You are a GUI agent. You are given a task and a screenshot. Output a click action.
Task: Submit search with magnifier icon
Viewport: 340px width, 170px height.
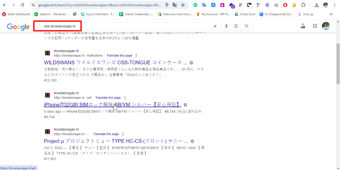point(247,26)
